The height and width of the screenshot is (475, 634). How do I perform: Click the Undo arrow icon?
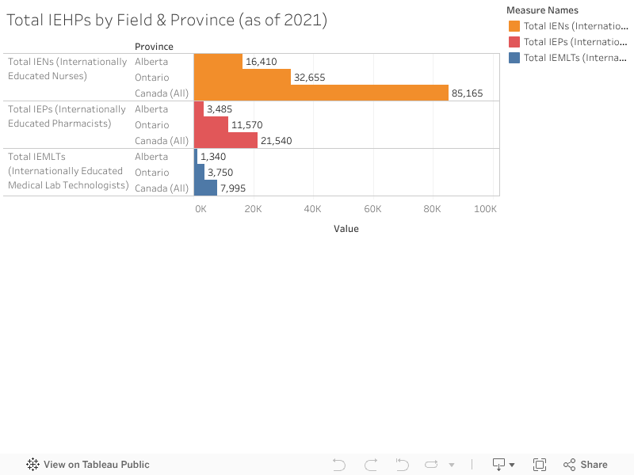pyautogui.click(x=339, y=465)
